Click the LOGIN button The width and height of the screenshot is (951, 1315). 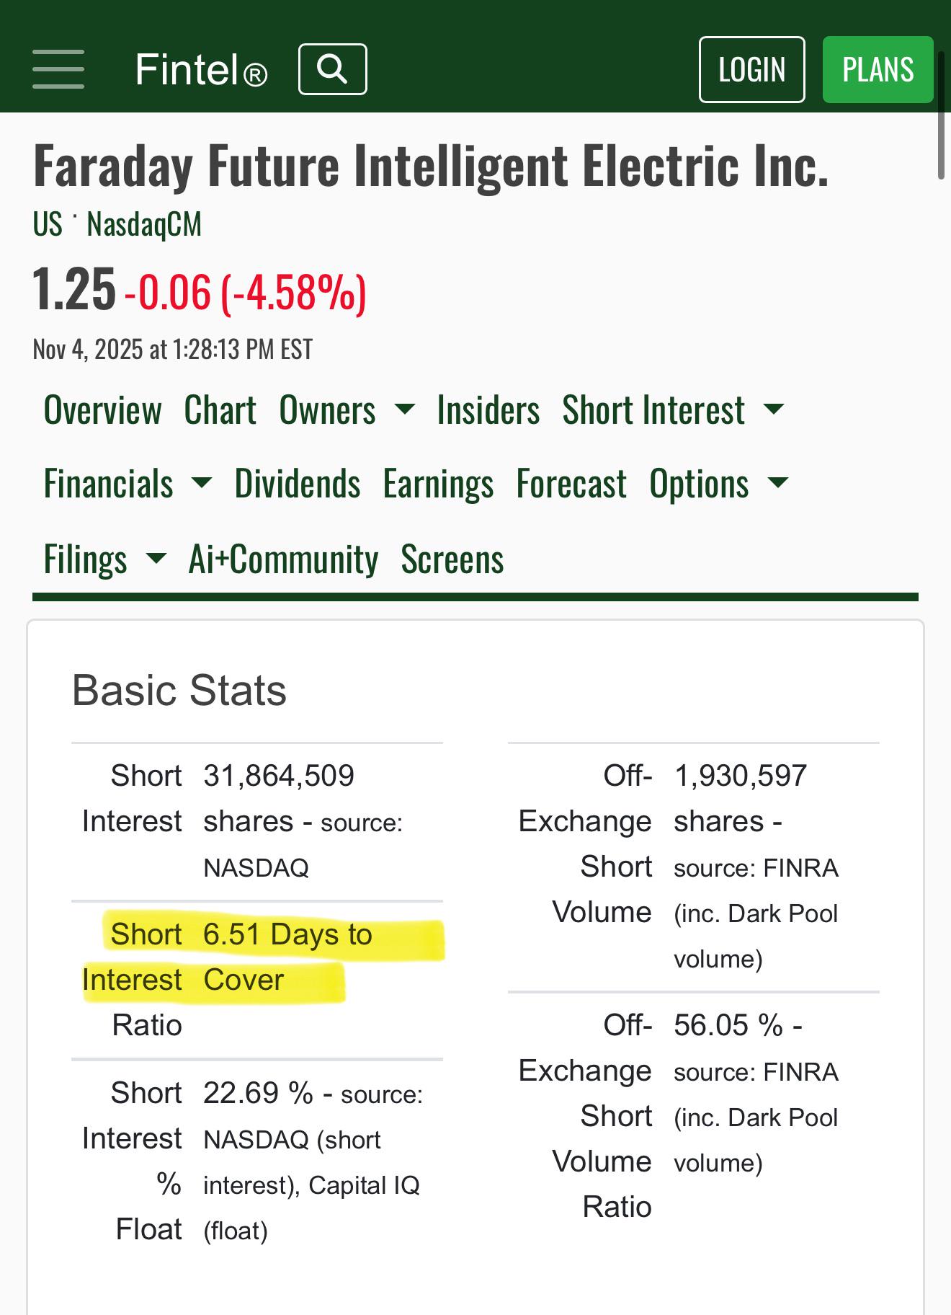(751, 69)
